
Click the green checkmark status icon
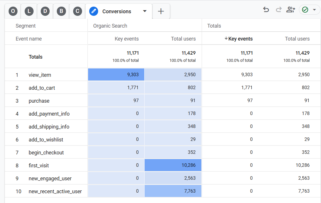(x=305, y=10)
